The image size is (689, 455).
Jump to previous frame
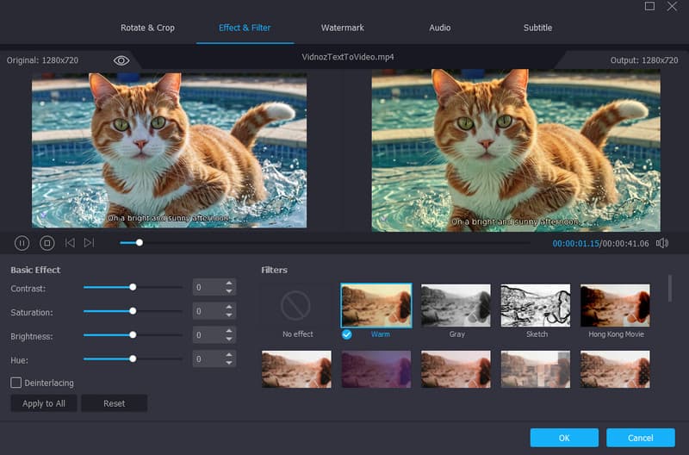click(70, 243)
